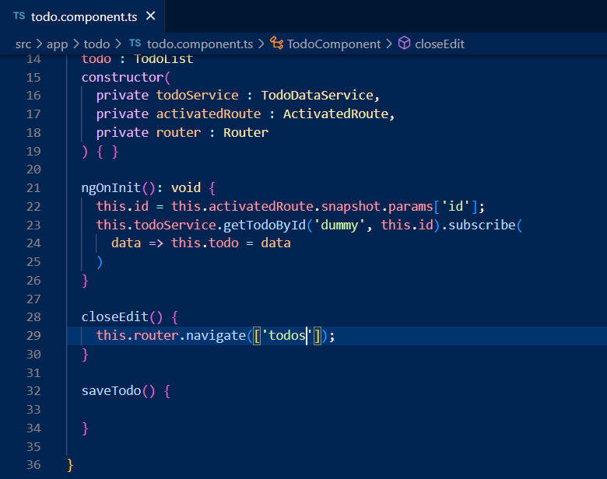Click 'void' return type on line 21

pos(186,188)
